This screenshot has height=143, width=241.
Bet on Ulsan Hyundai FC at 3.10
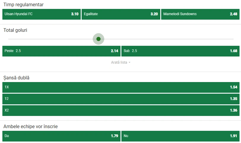coord(42,14)
